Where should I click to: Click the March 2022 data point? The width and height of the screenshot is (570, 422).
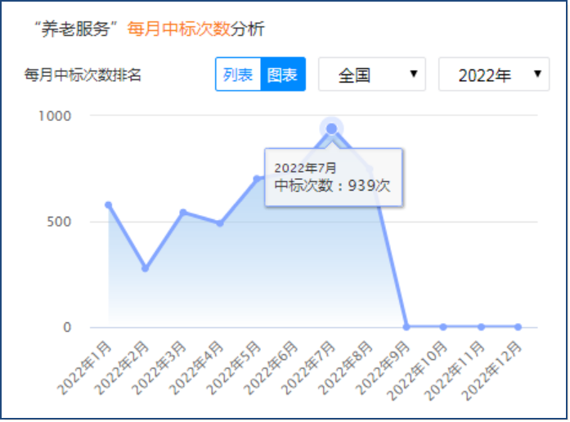coord(183,213)
